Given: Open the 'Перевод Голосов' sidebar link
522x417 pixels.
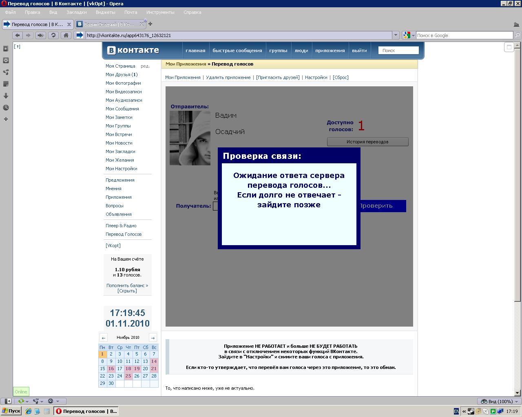Looking at the screenshot, I should [124, 234].
